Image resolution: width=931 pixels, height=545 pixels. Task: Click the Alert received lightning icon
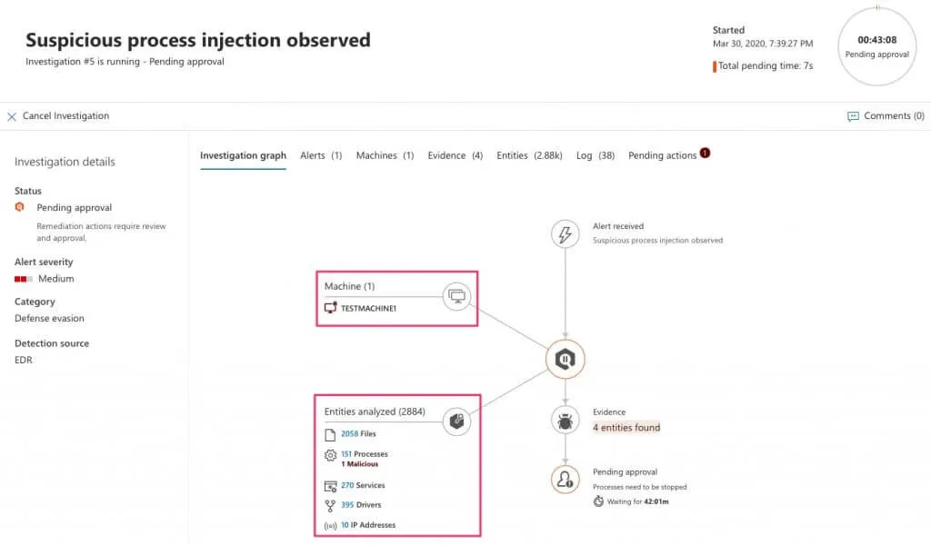coord(566,234)
